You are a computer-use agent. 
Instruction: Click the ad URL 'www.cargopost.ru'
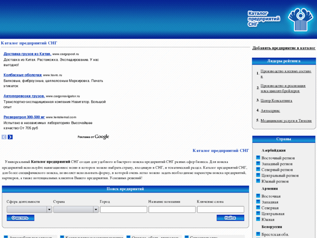pos(65,54)
